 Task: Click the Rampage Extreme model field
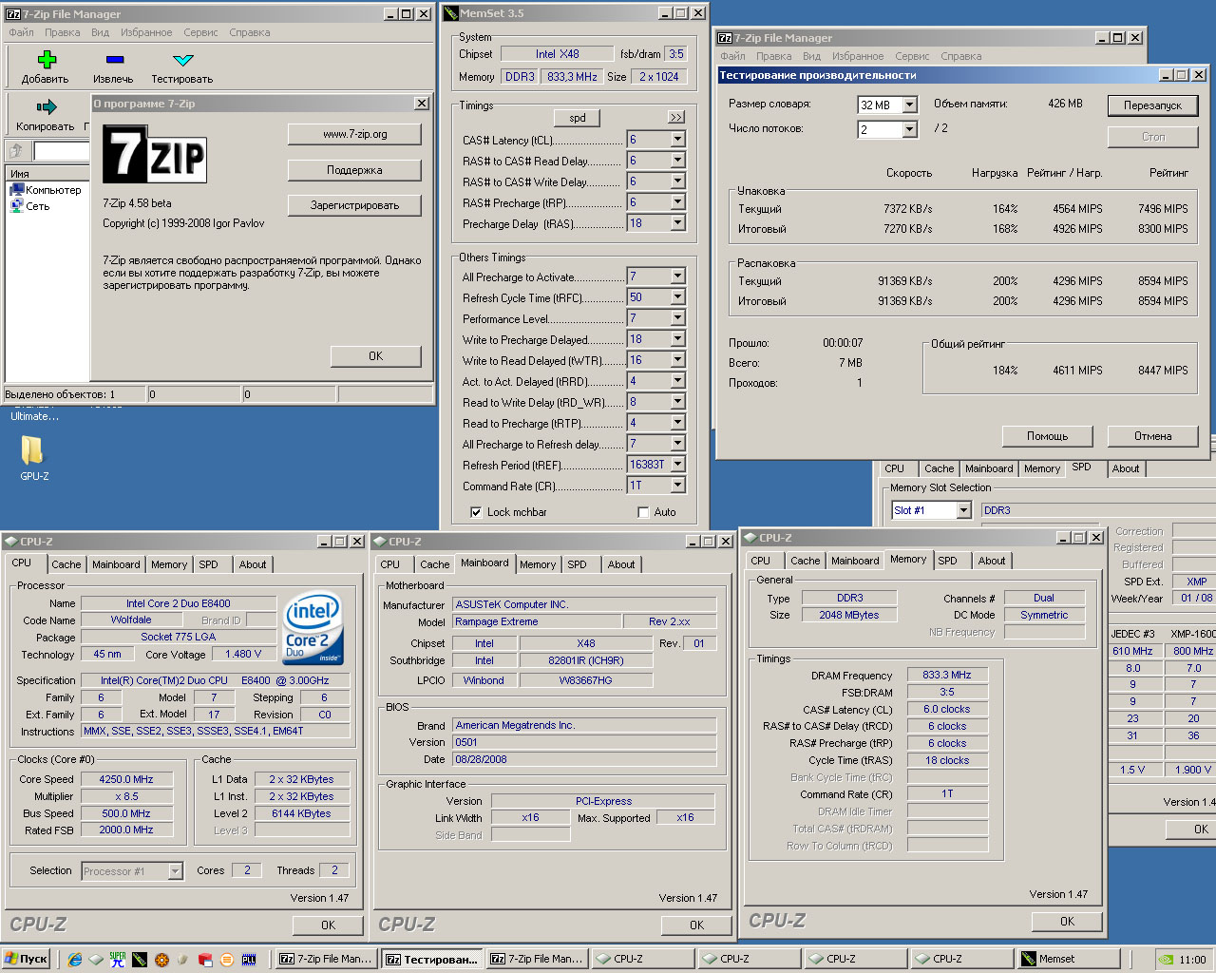point(537,621)
